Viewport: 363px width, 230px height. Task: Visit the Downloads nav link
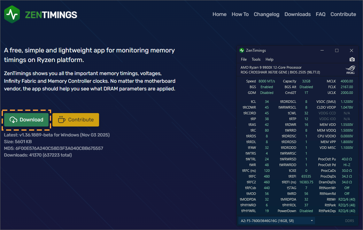(297, 14)
